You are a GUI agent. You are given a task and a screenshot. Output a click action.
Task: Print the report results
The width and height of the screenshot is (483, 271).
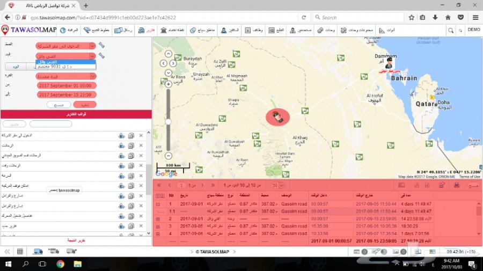457,185
